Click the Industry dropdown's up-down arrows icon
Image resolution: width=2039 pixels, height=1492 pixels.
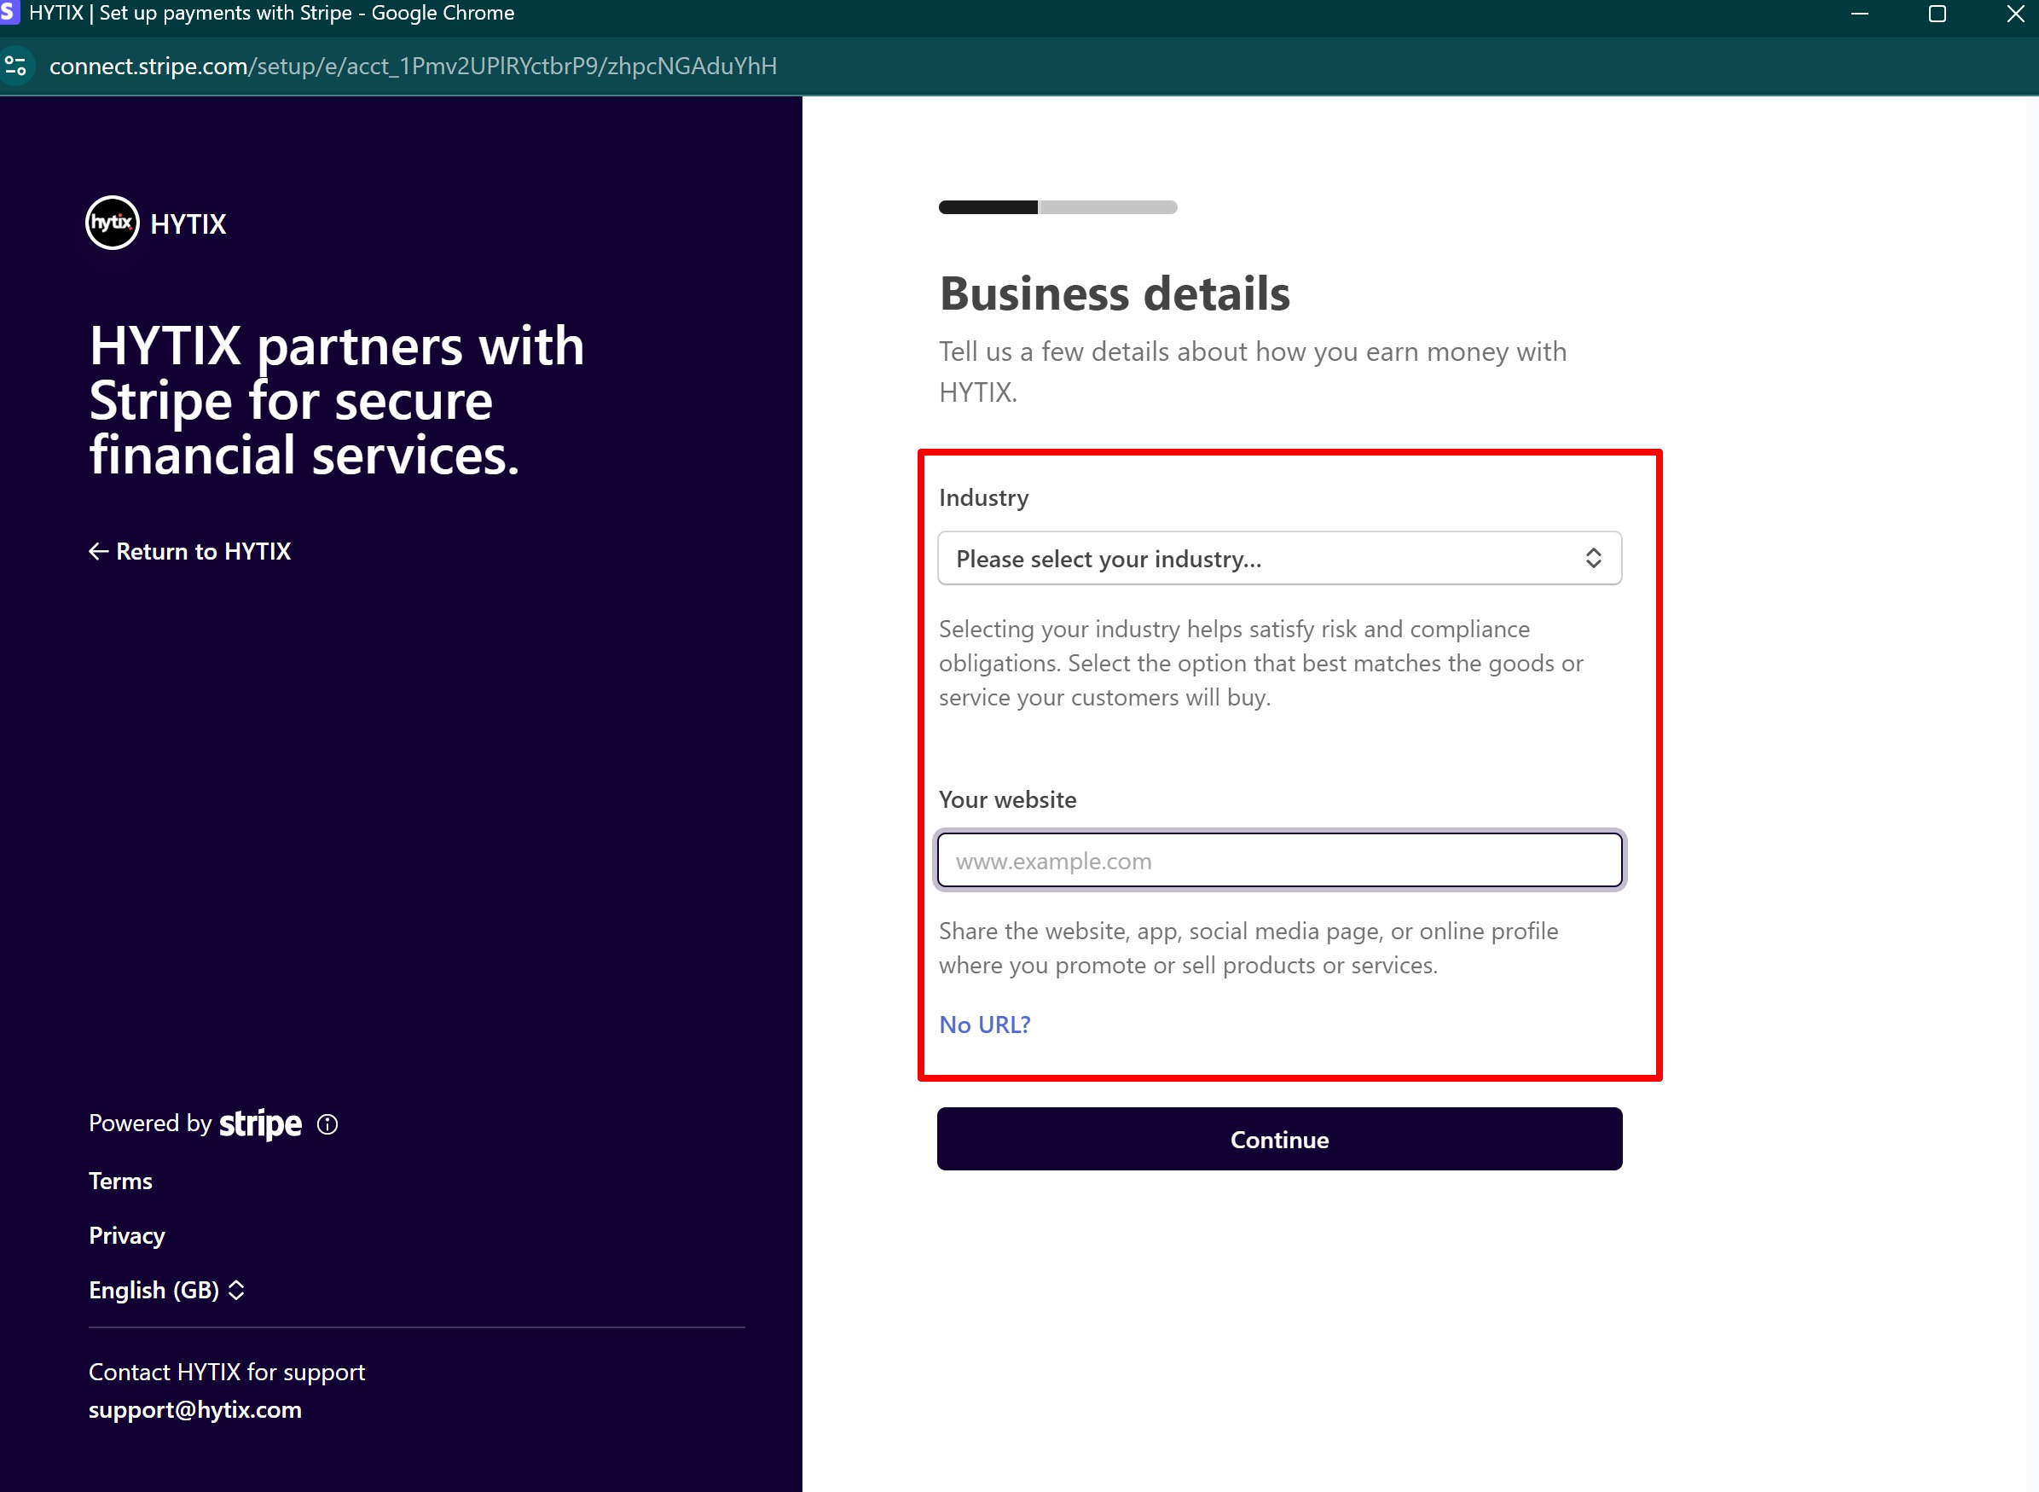[1593, 558]
